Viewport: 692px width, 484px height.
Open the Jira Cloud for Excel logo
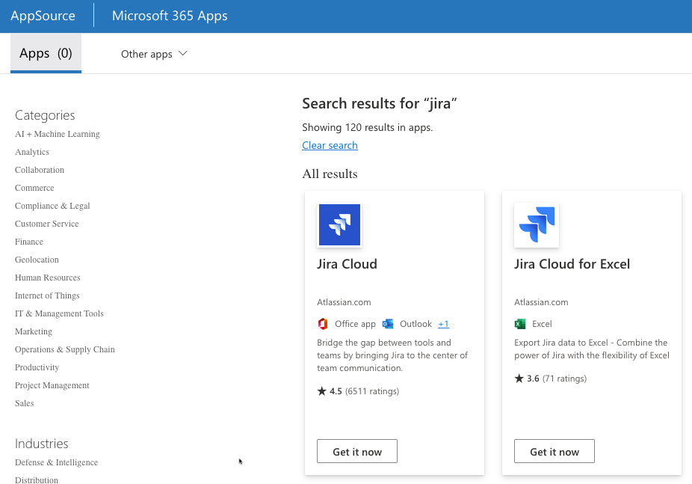tap(537, 224)
